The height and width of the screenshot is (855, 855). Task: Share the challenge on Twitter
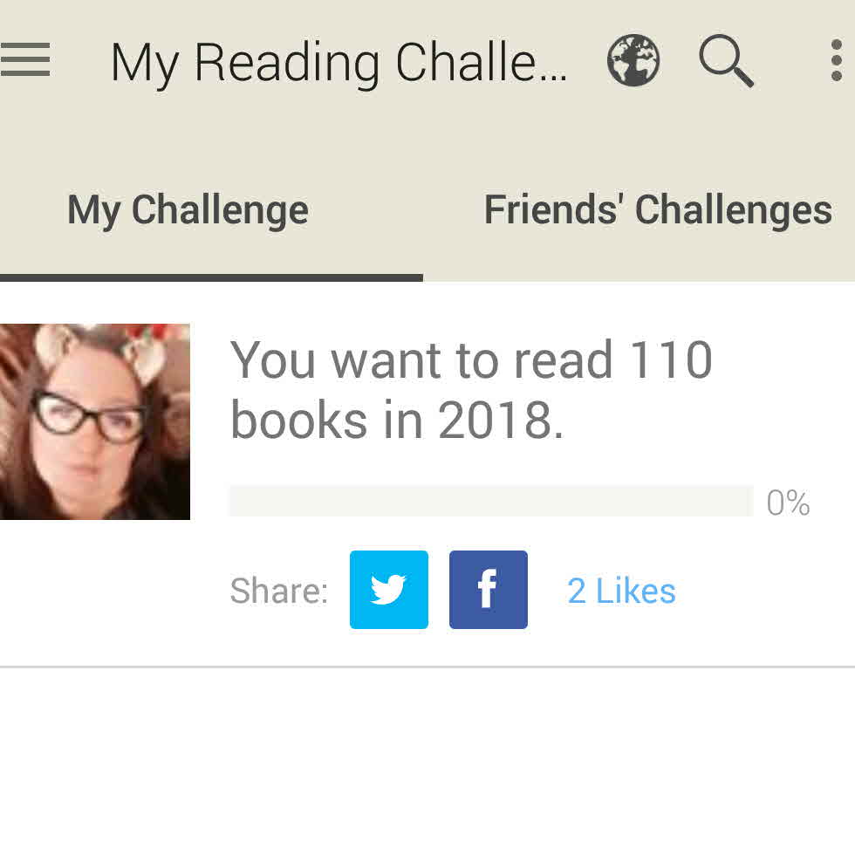coord(388,590)
